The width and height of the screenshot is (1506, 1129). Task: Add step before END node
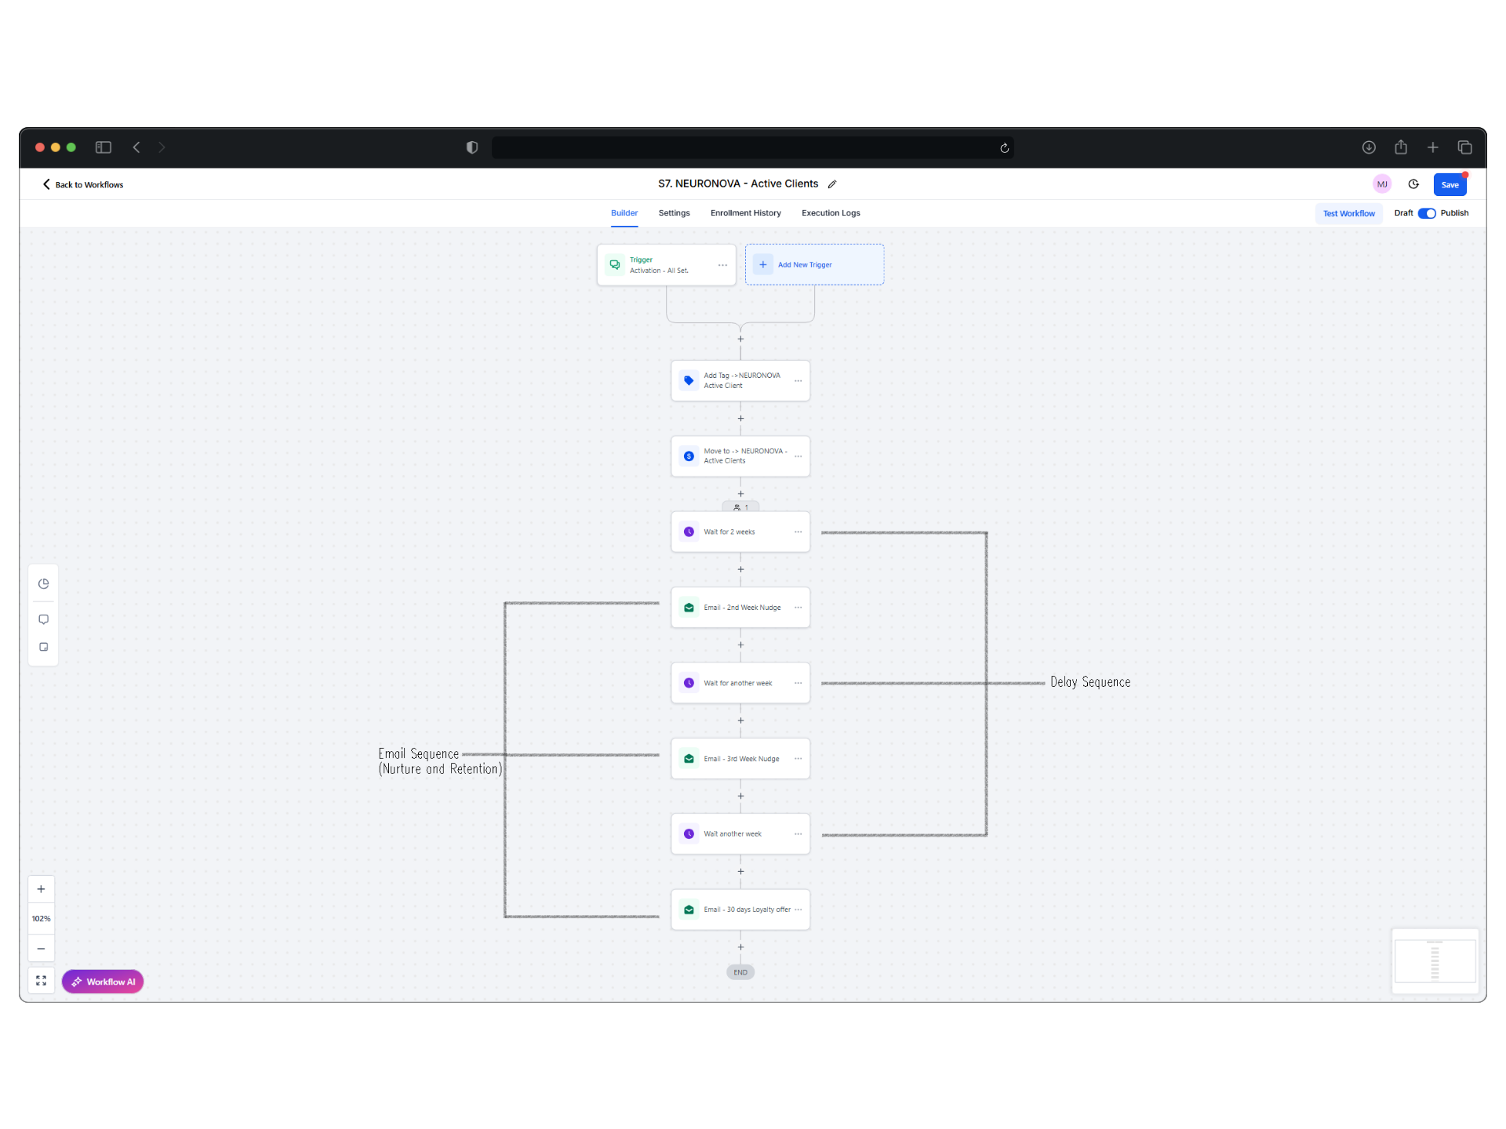740,948
